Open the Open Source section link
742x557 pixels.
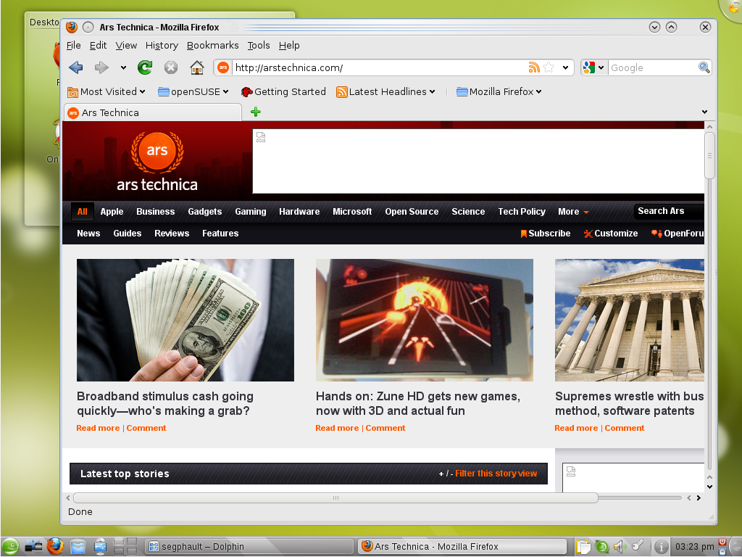[x=412, y=212]
